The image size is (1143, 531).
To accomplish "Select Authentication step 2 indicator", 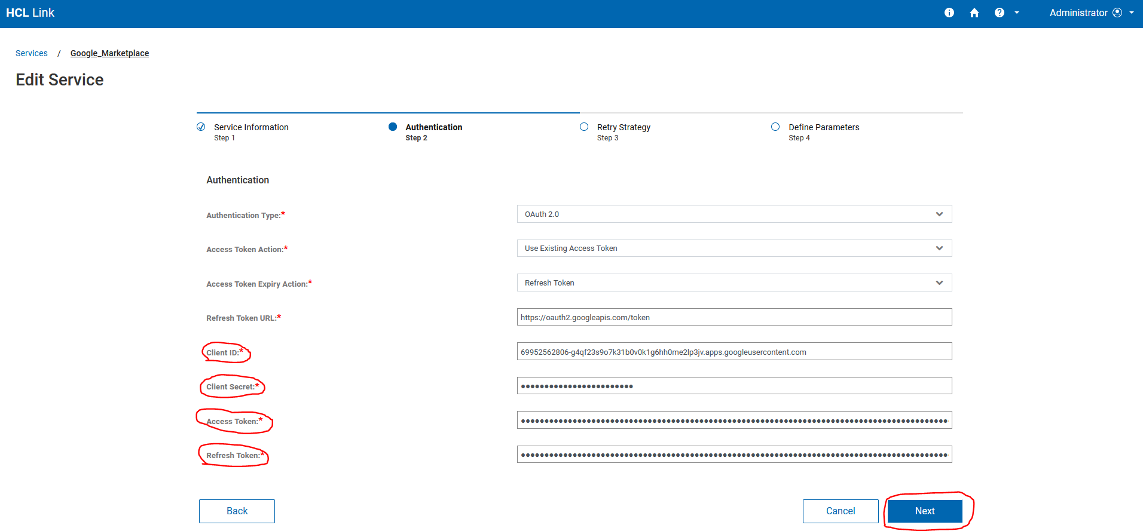I will coord(393,127).
